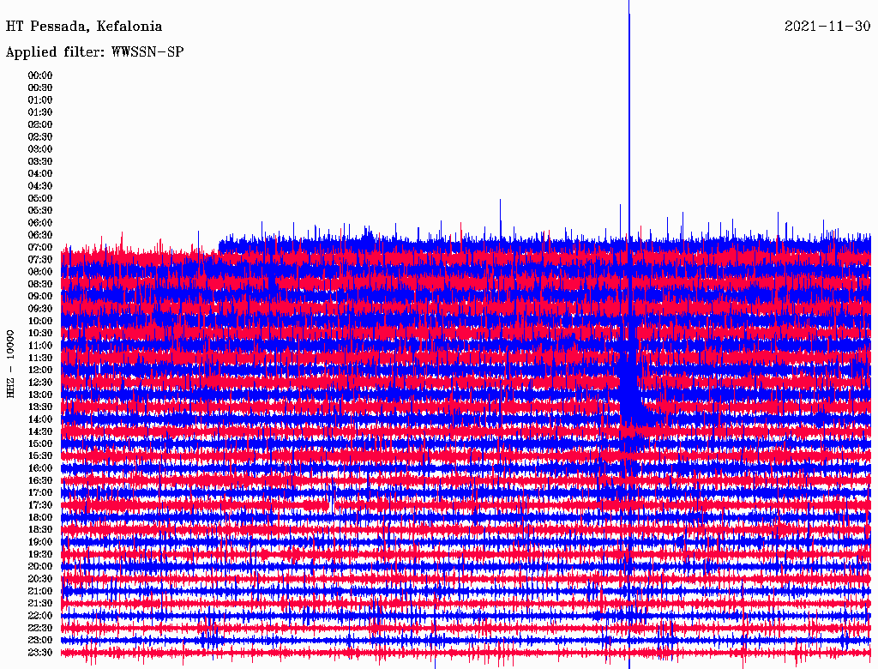
Task: Click the date label '2021-11-30'
Action: pyautogui.click(x=827, y=26)
